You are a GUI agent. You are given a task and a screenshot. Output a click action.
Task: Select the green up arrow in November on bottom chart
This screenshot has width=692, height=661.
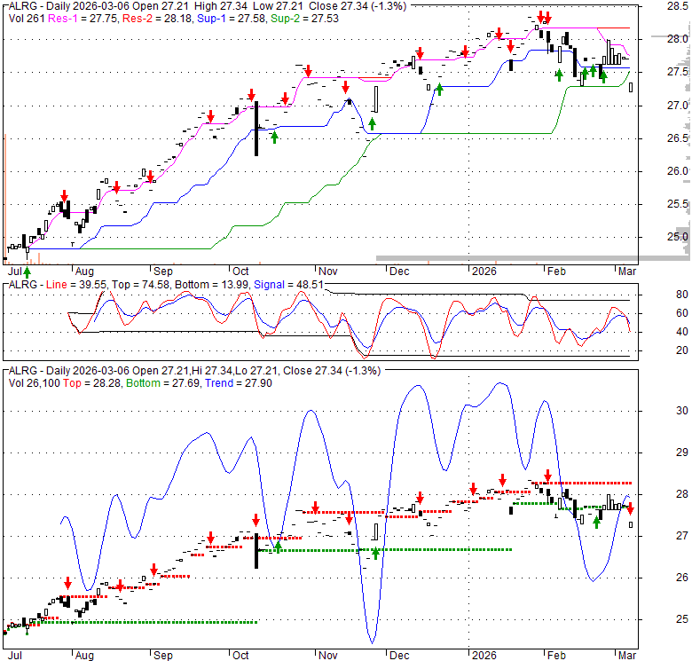point(375,553)
